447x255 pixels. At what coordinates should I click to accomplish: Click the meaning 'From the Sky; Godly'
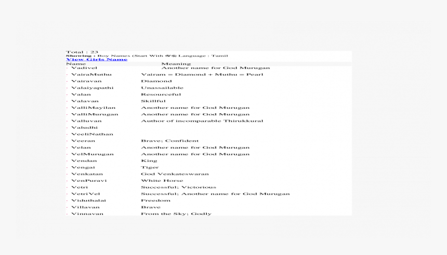click(x=176, y=213)
